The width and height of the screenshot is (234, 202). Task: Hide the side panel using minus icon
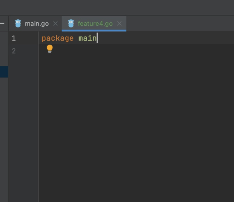(2, 23)
